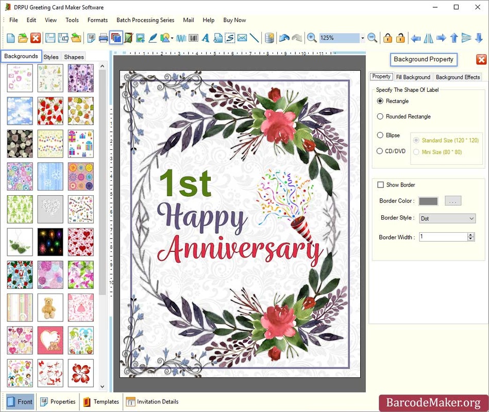Click the blue right arrow icon
Screen dimensions: 489x412
pos(441,38)
